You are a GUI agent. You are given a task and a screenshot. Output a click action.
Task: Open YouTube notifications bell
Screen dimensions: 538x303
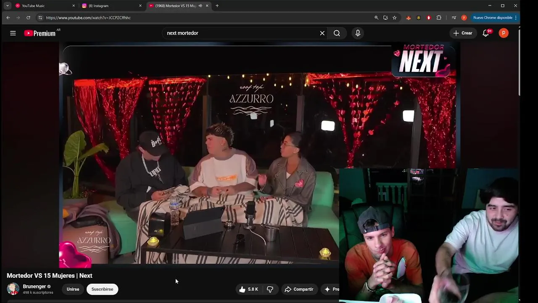pos(486,33)
